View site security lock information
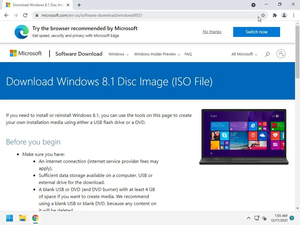 [x=37, y=15]
